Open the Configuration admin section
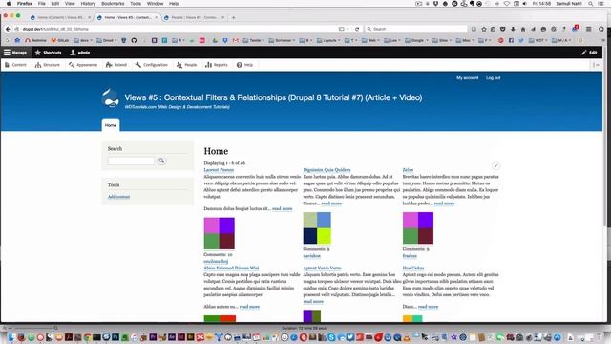The image size is (611, 344). (151, 65)
